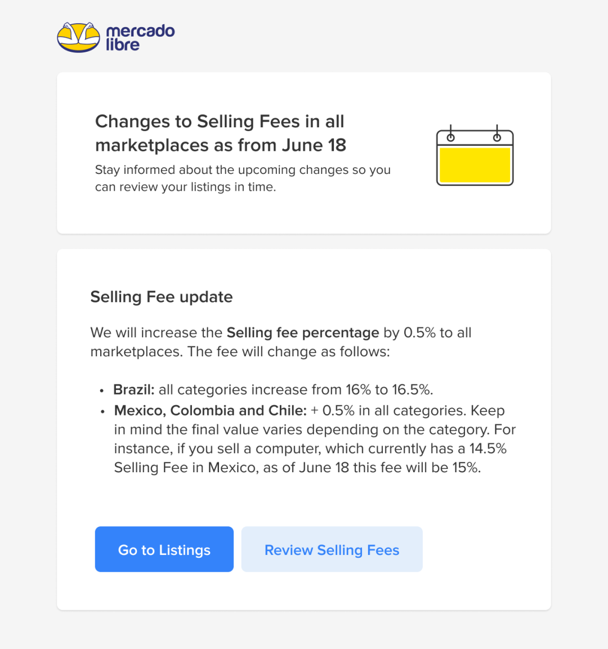
Task: Click the "Stay informed about the upcoming changes" subtitle
Action: pyautogui.click(x=243, y=170)
